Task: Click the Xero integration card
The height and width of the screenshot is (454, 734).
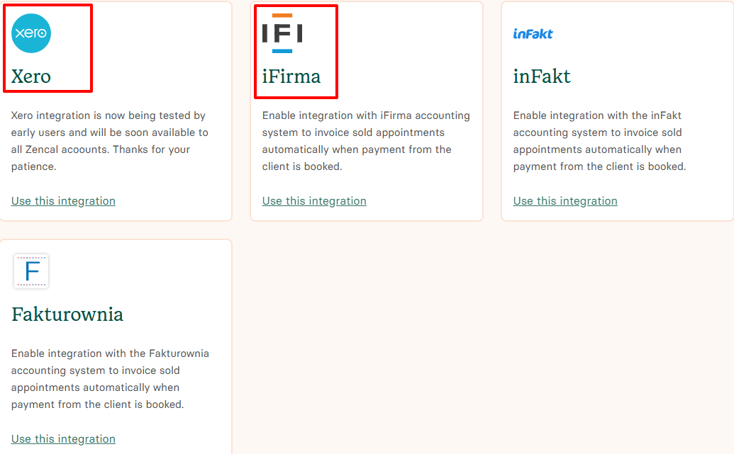Action: (x=116, y=110)
